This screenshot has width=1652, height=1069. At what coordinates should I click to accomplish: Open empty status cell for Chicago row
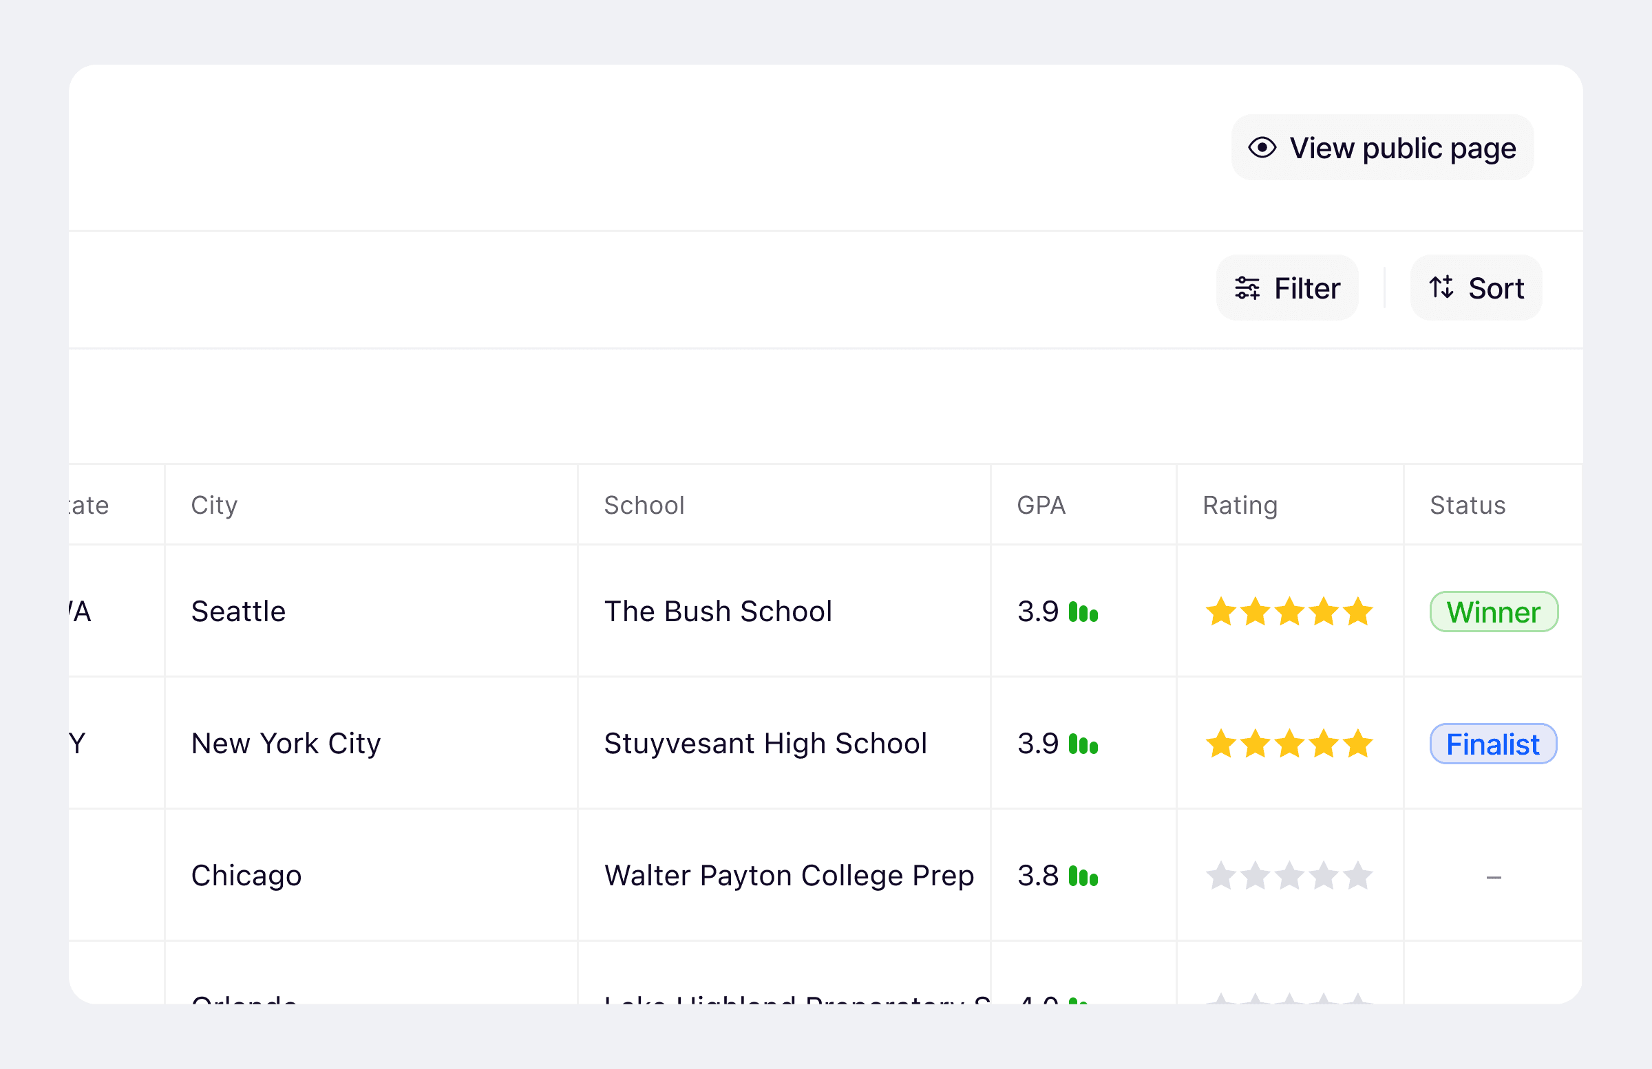click(x=1493, y=877)
